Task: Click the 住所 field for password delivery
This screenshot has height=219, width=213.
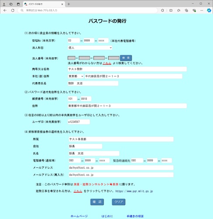Action: click(127, 106)
